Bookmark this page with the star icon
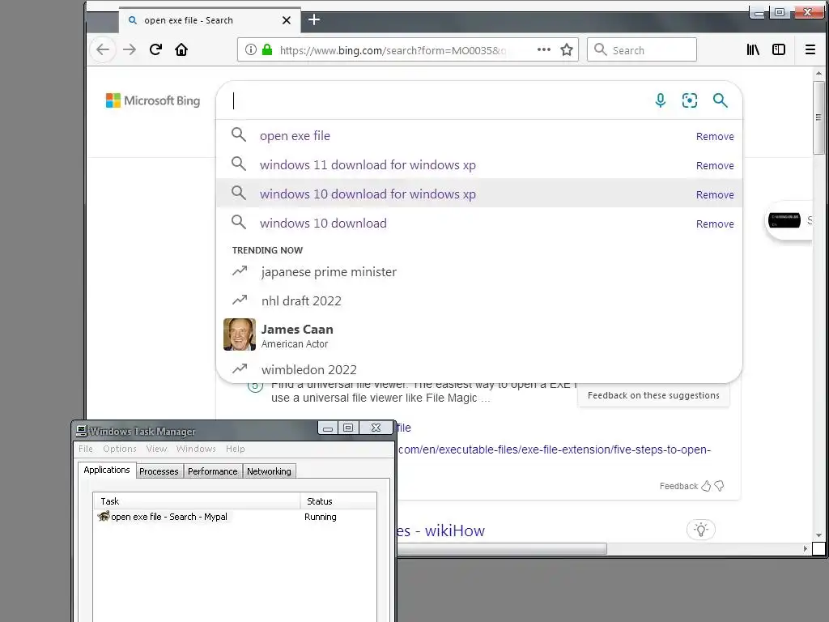The image size is (829, 622). click(567, 49)
